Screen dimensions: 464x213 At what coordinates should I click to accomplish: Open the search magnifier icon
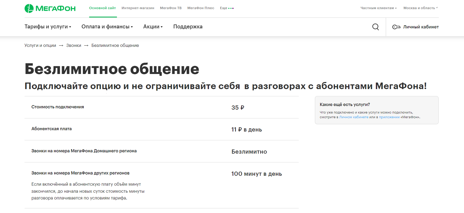pyautogui.click(x=375, y=27)
